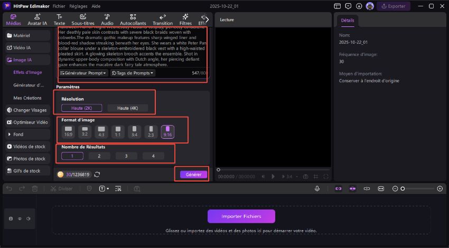Click the timeline zoom-in plus icon
This screenshot has width=449, height=248.
click(440, 188)
